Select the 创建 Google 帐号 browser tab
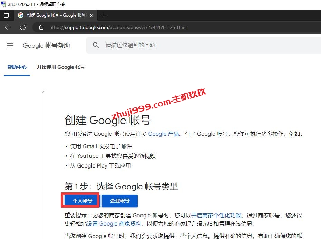 [x=56, y=15]
